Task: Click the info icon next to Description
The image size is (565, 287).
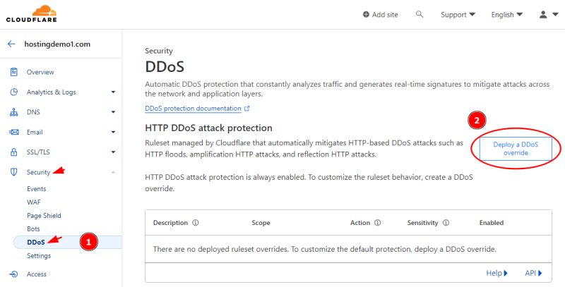Action: tap(196, 223)
